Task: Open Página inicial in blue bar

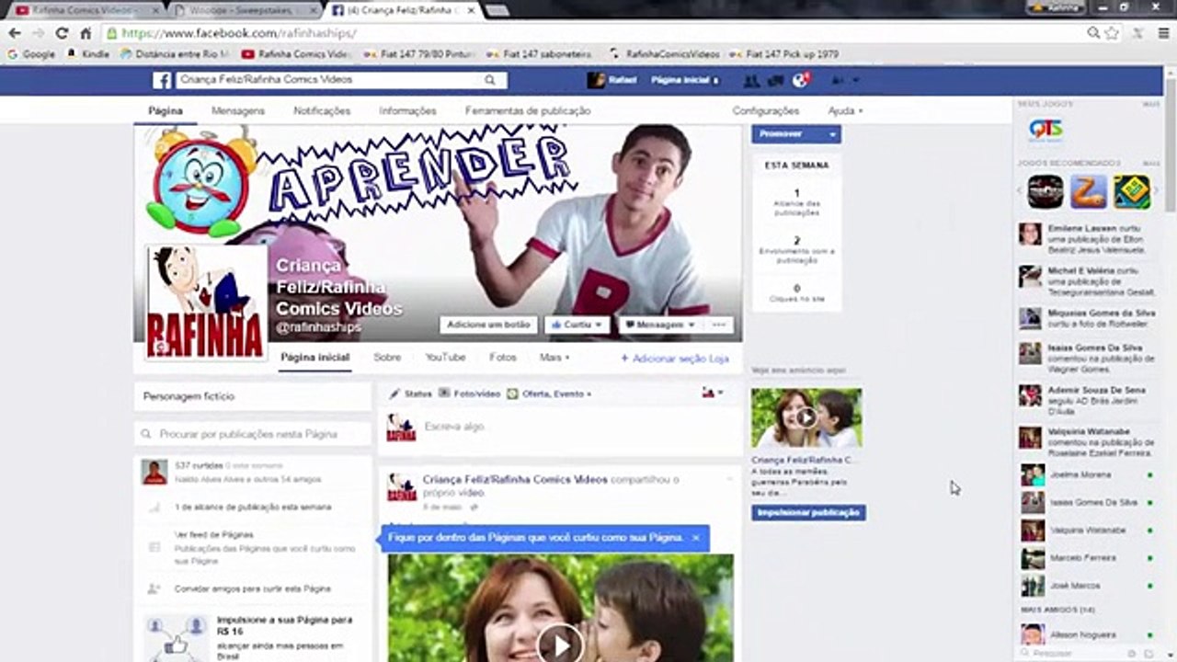Action: 680,81
